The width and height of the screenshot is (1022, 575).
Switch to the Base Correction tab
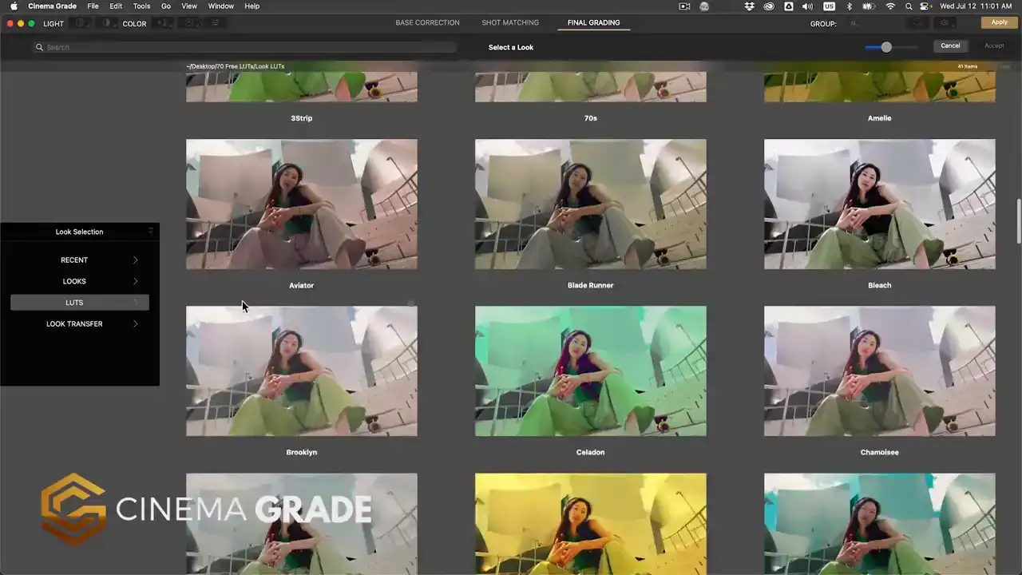click(x=427, y=22)
